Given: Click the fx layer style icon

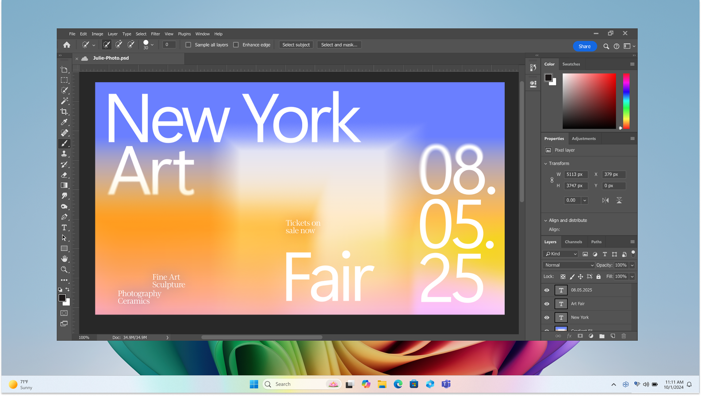Looking at the screenshot, I should 569,336.
